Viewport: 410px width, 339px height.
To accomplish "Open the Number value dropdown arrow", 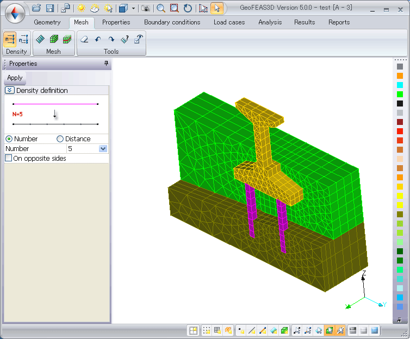I will [x=103, y=149].
